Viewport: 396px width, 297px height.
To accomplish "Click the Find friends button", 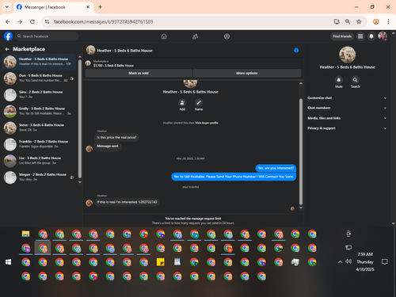I will 342,36.
